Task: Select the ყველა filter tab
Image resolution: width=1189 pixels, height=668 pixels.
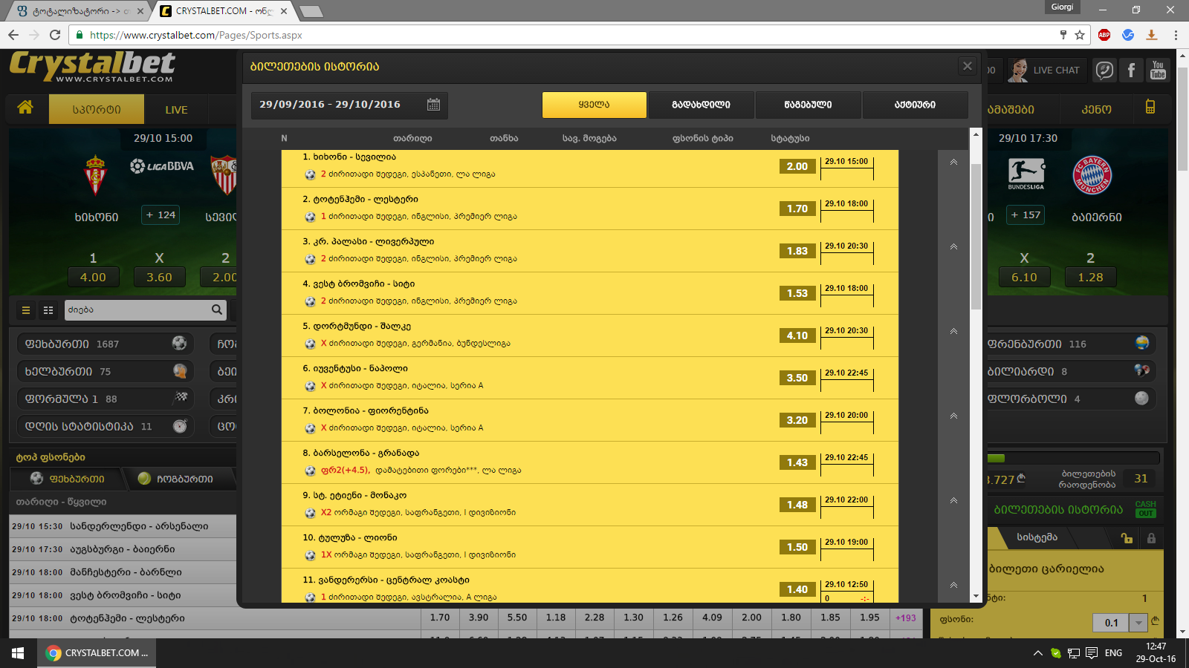Action: coord(594,105)
